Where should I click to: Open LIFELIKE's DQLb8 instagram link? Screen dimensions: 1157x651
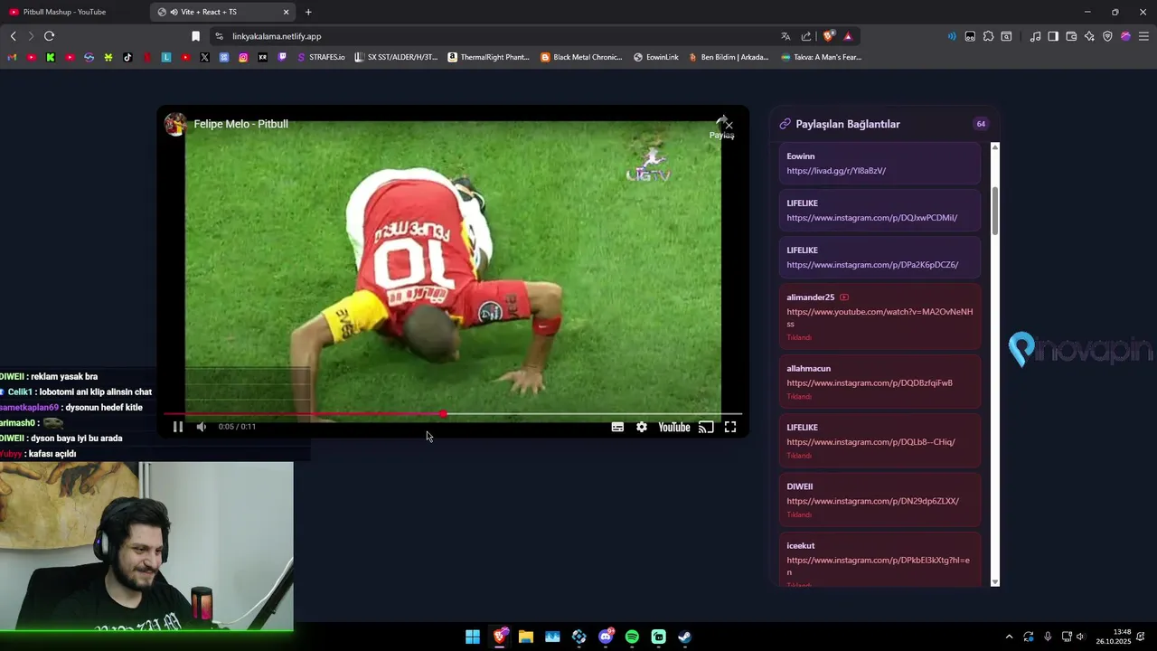(870, 442)
